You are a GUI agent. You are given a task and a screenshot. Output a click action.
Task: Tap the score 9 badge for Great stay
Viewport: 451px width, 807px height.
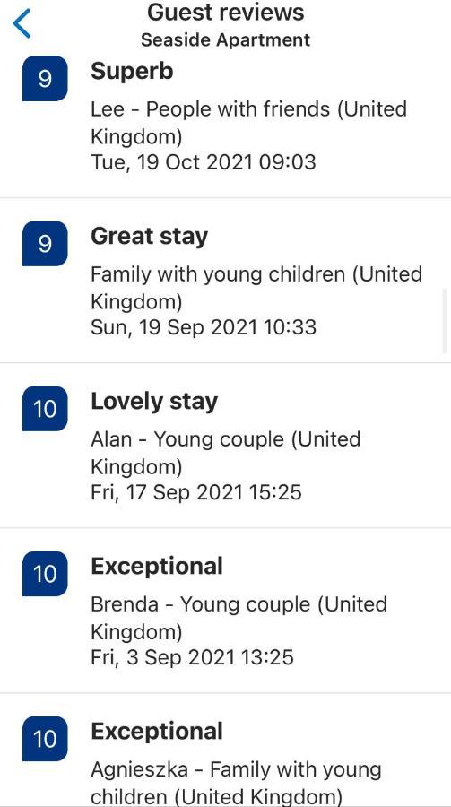(45, 243)
